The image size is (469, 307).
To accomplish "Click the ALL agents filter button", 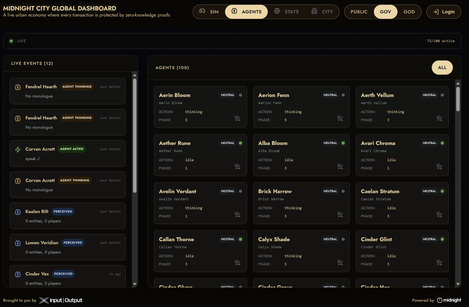I will 442,68.
